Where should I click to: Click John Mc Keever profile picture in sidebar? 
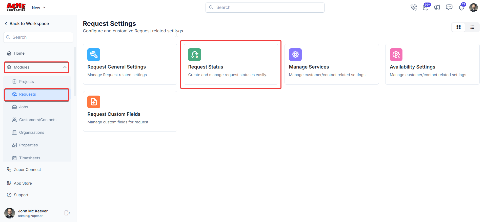tap(10, 213)
